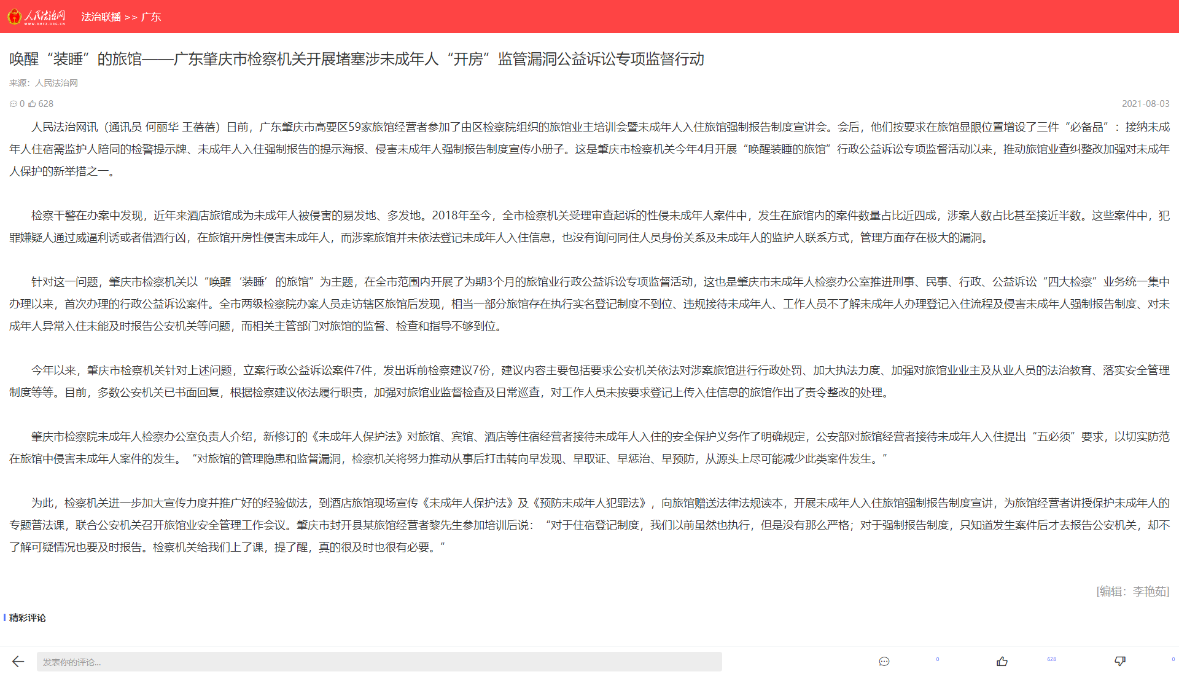Open the 广东 breadcrumb link

tap(151, 17)
